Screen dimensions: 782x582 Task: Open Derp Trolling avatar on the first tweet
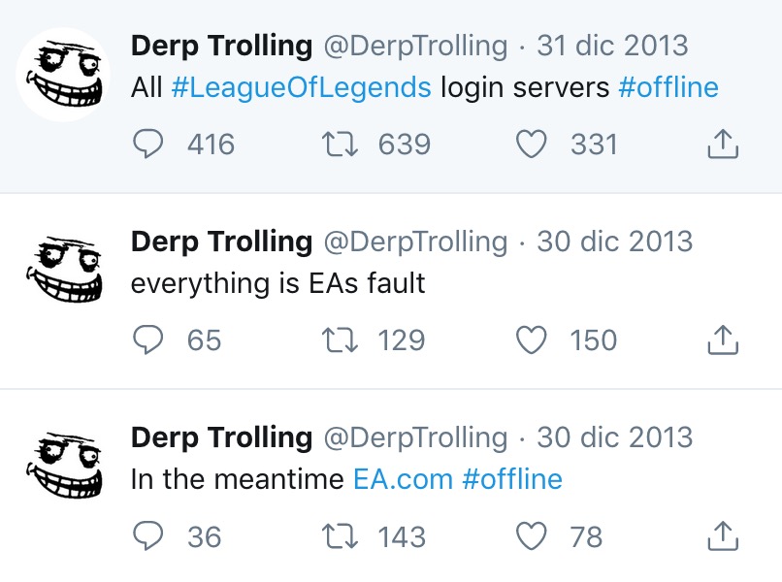point(65,75)
